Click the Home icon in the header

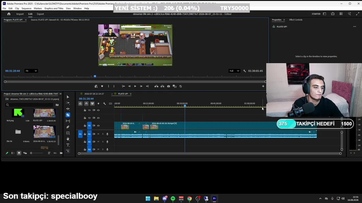pos(9,14)
